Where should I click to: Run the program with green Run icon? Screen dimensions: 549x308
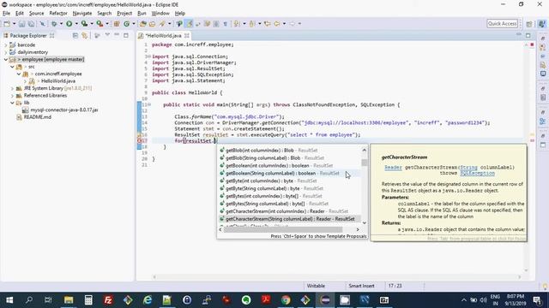point(69,24)
